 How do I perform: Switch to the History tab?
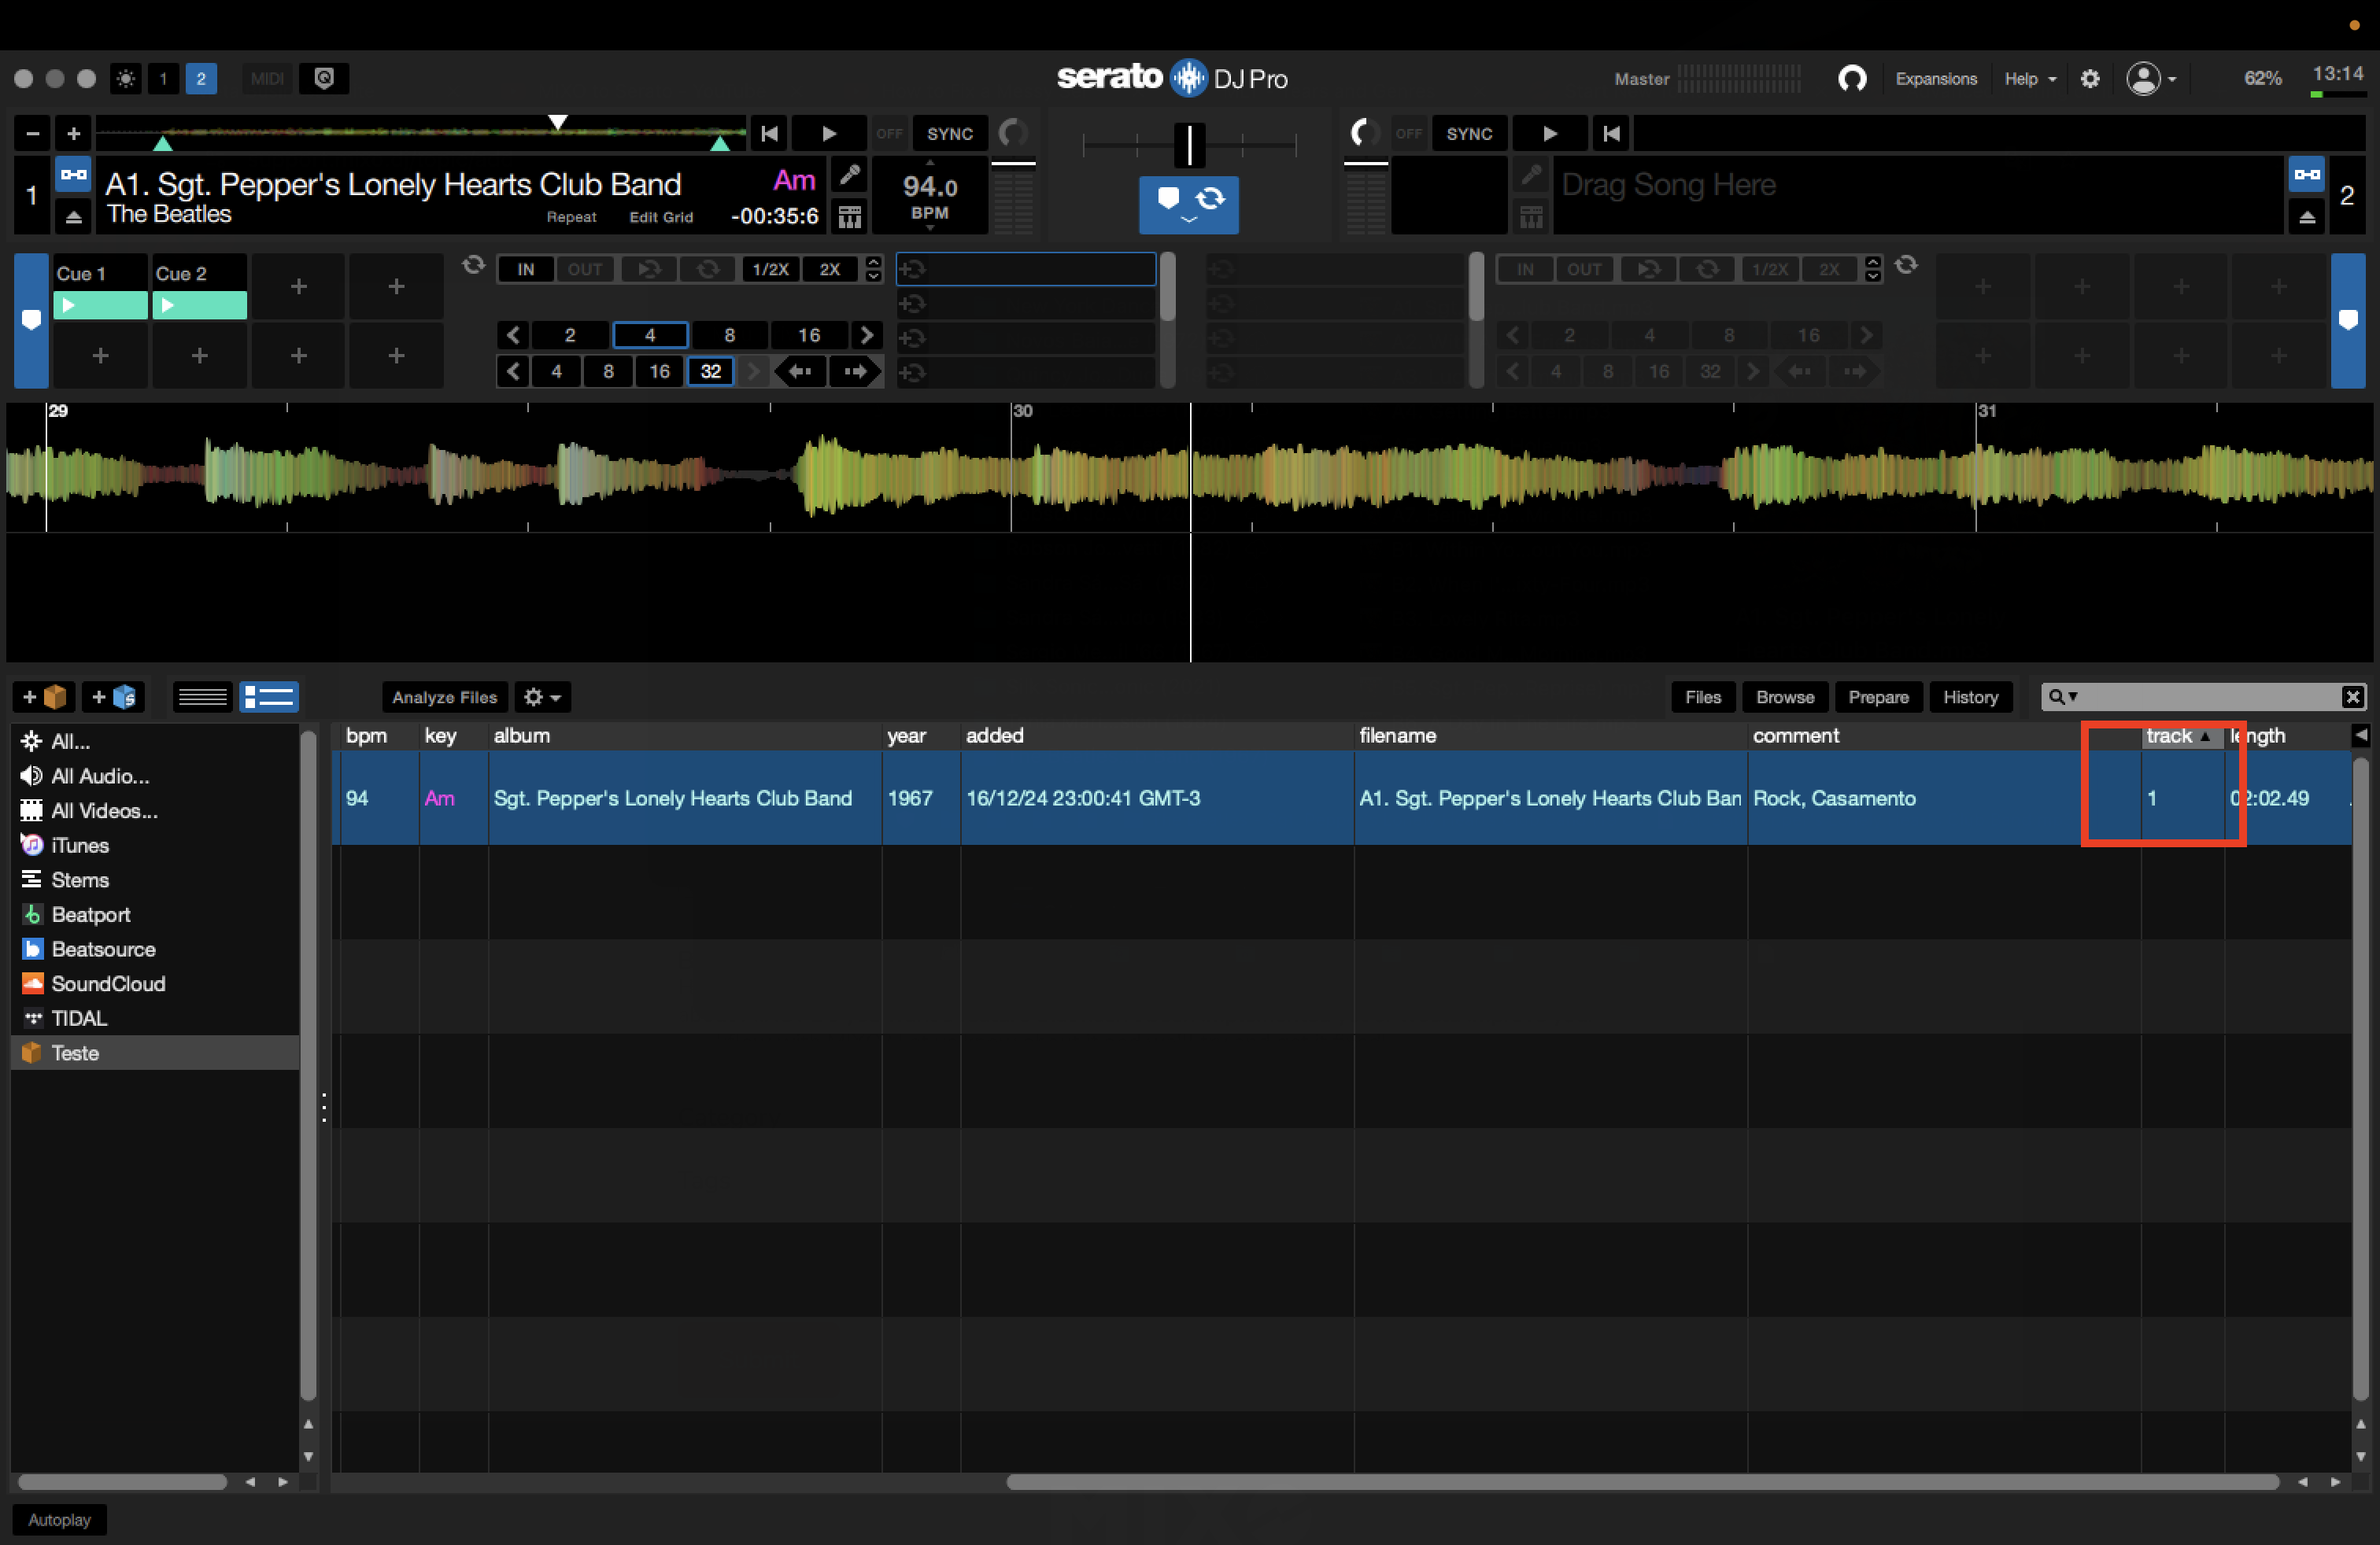(x=1969, y=696)
